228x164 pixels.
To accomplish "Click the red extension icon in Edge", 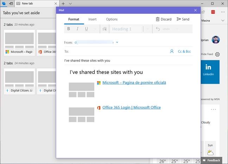I will [x=213, y=12].
